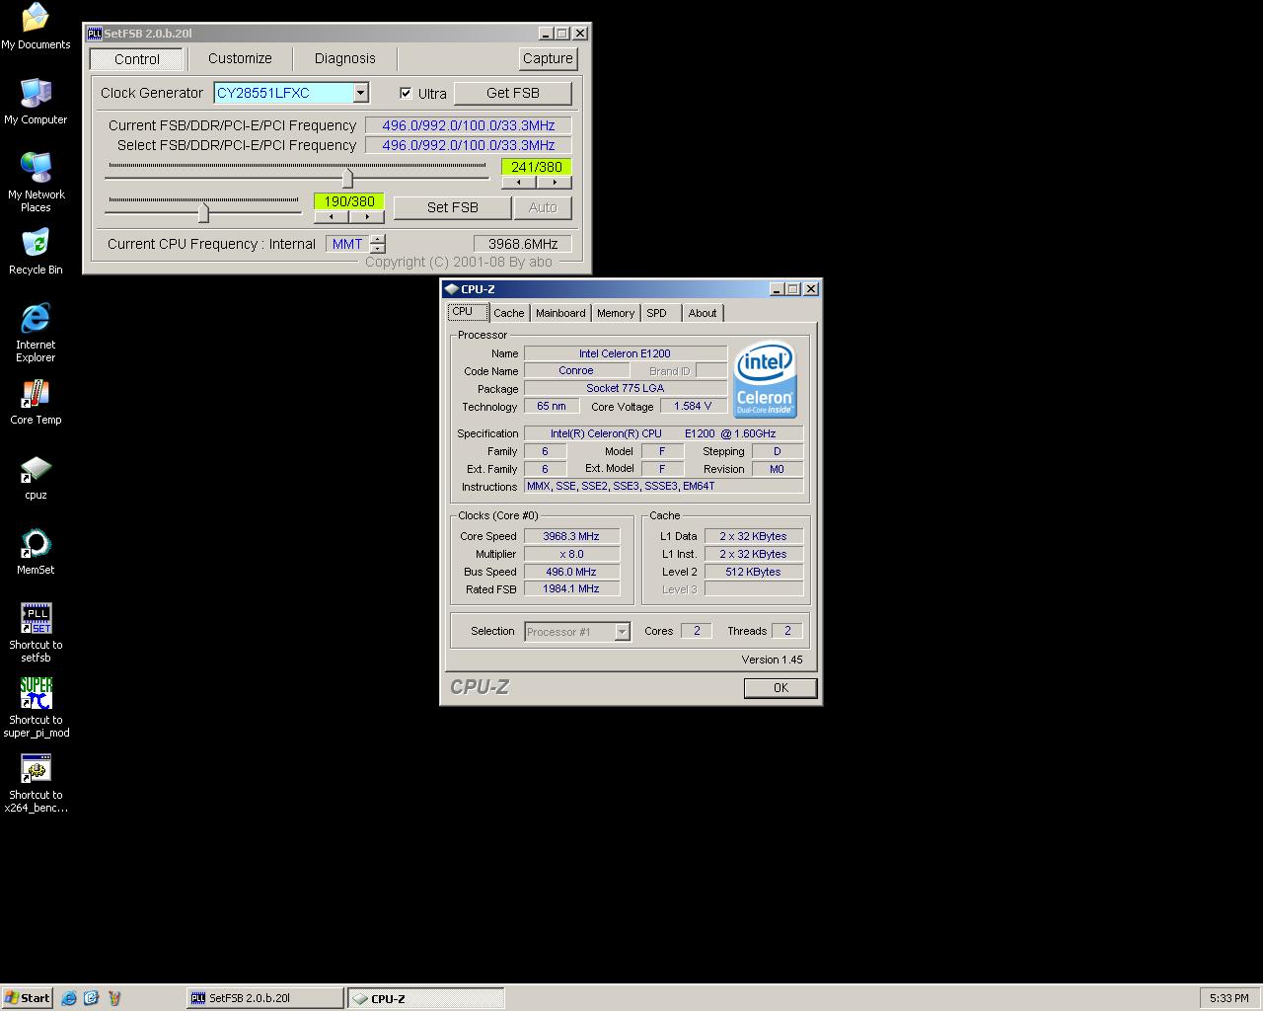This screenshot has width=1263, height=1011.
Task: Click the Package value Socket 775 LGA
Action: click(625, 388)
